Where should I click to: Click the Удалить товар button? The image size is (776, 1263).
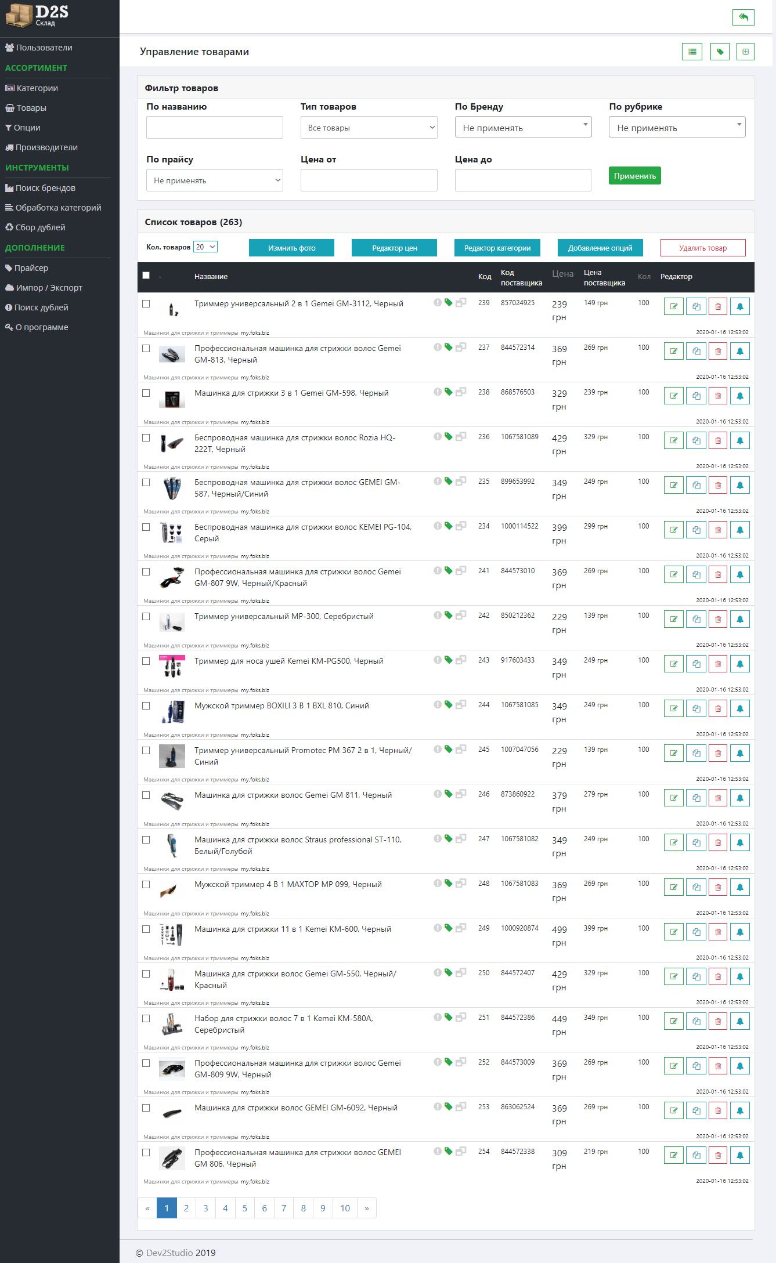click(x=703, y=248)
